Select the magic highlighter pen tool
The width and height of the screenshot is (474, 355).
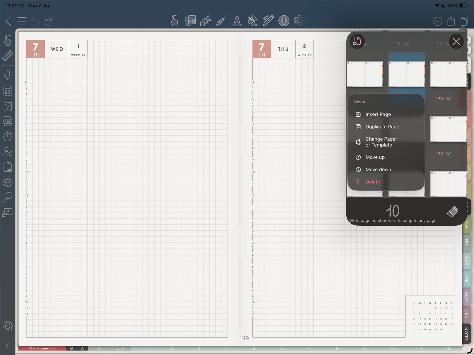[x=268, y=21]
